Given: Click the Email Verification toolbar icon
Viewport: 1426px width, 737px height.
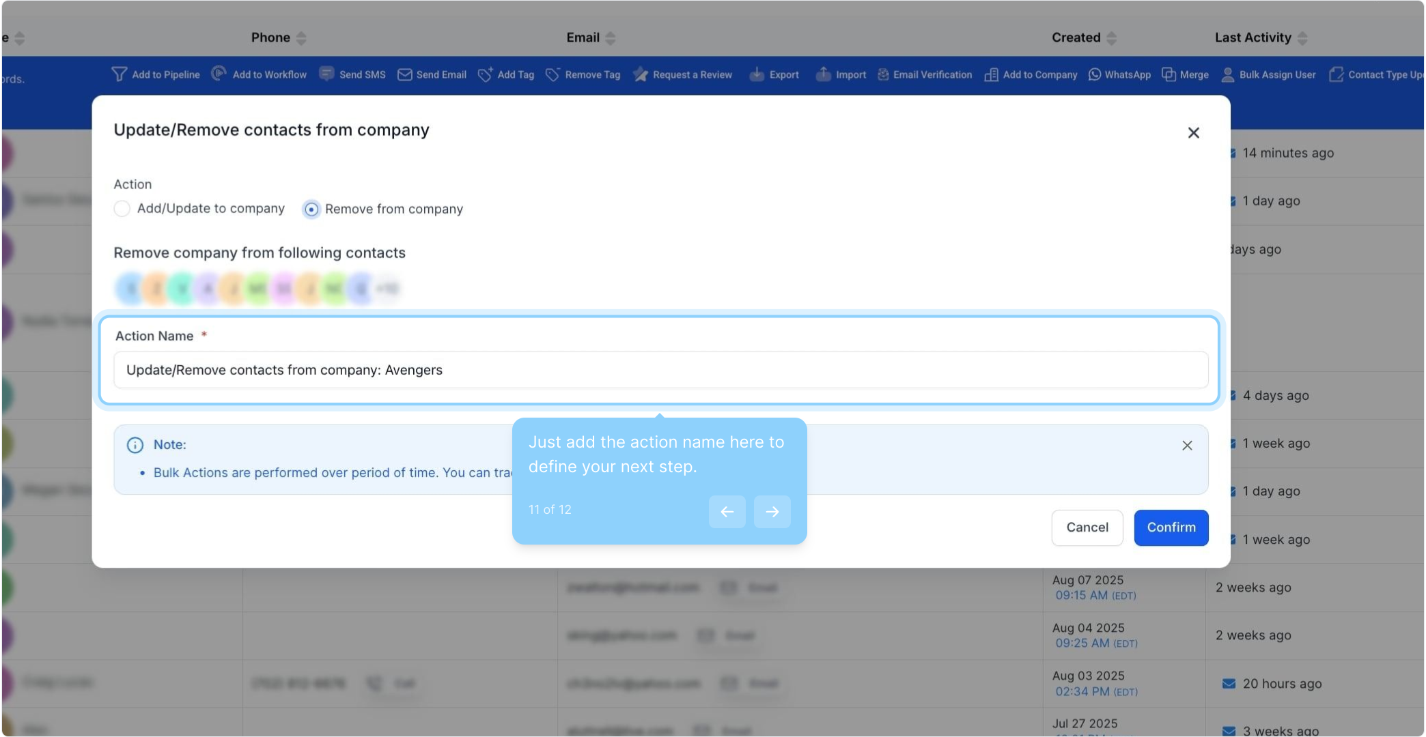Looking at the screenshot, I should coord(883,74).
